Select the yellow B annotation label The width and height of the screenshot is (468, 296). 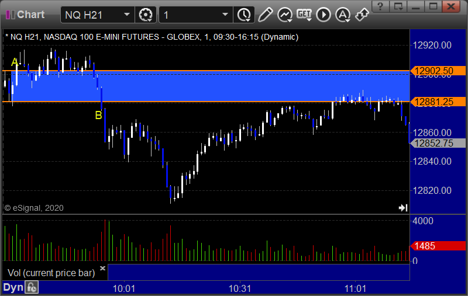click(98, 115)
